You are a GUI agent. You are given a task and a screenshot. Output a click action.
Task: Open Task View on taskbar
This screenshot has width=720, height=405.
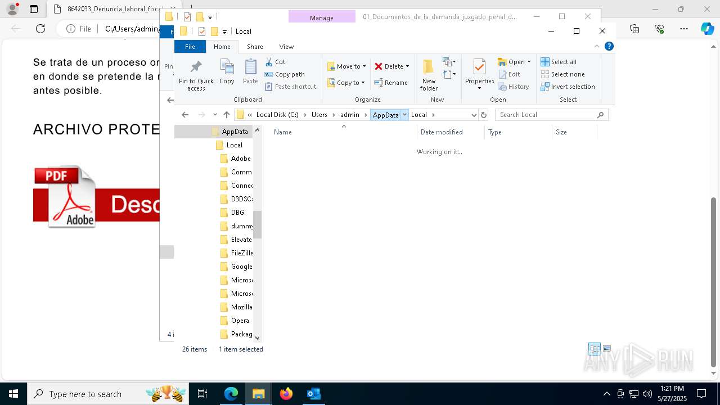coord(202,394)
